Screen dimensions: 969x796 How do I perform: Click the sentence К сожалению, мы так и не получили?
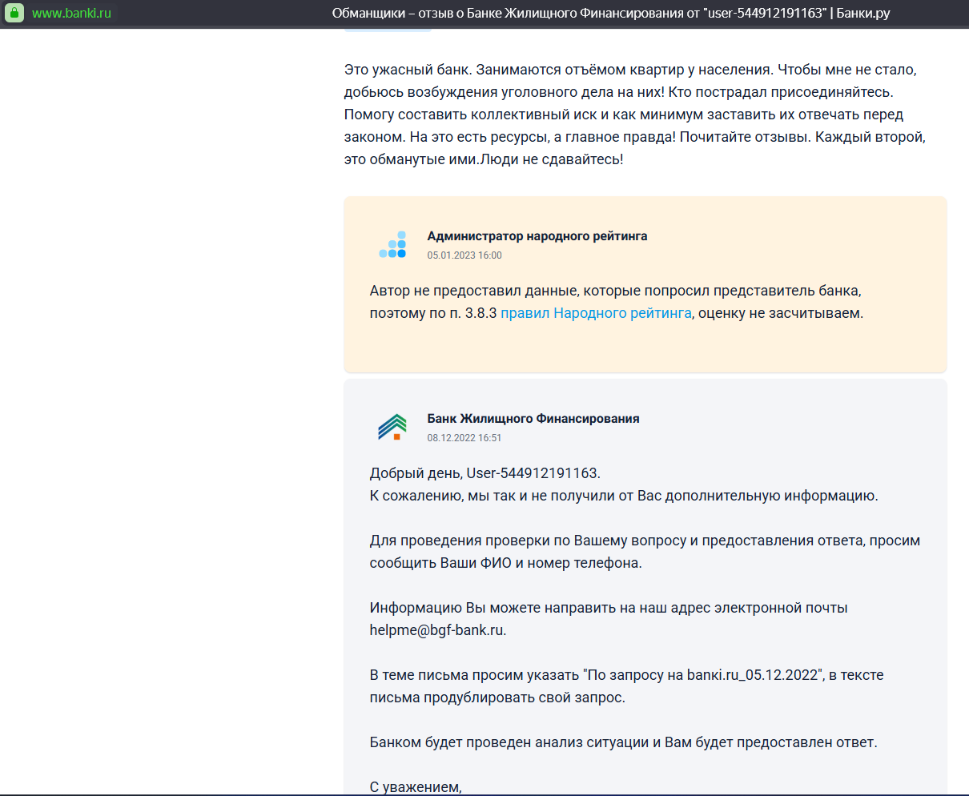tap(624, 496)
